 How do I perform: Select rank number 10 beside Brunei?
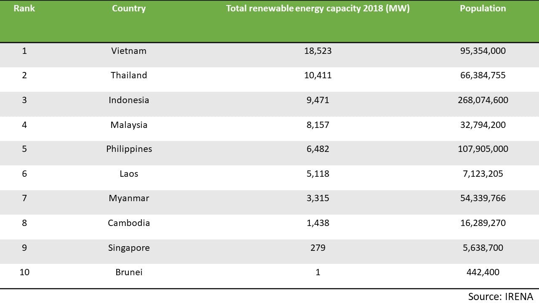[24, 272]
